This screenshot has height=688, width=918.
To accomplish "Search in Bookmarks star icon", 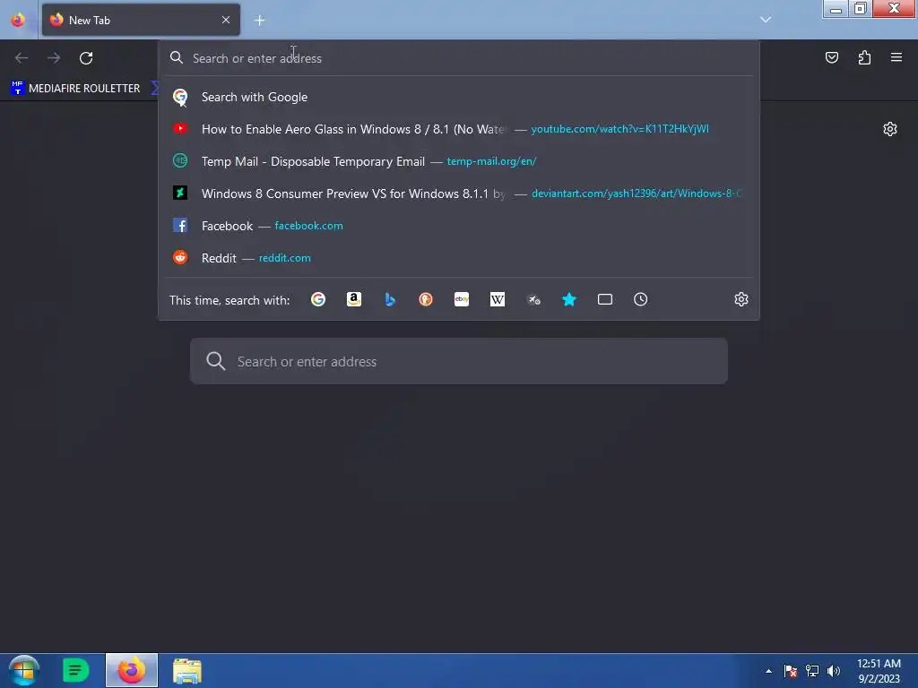I will 569,299.
